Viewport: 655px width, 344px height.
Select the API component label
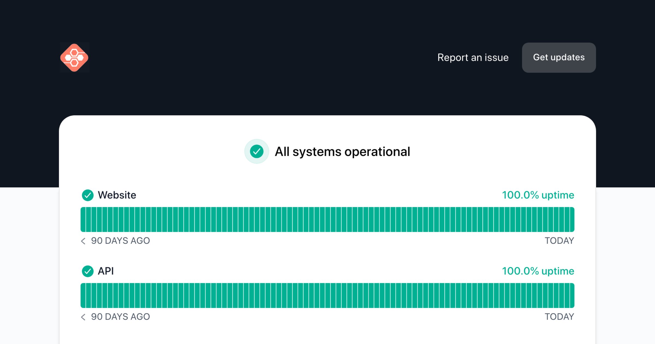(x=106, y=271)
